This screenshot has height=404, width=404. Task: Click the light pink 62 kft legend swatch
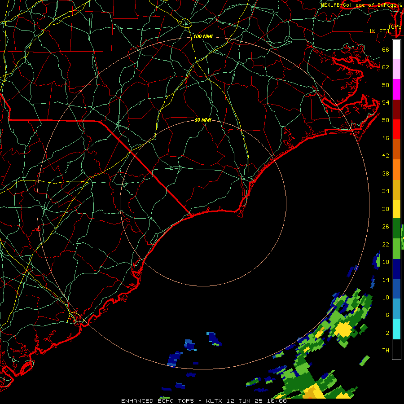[x=396, y=69]
